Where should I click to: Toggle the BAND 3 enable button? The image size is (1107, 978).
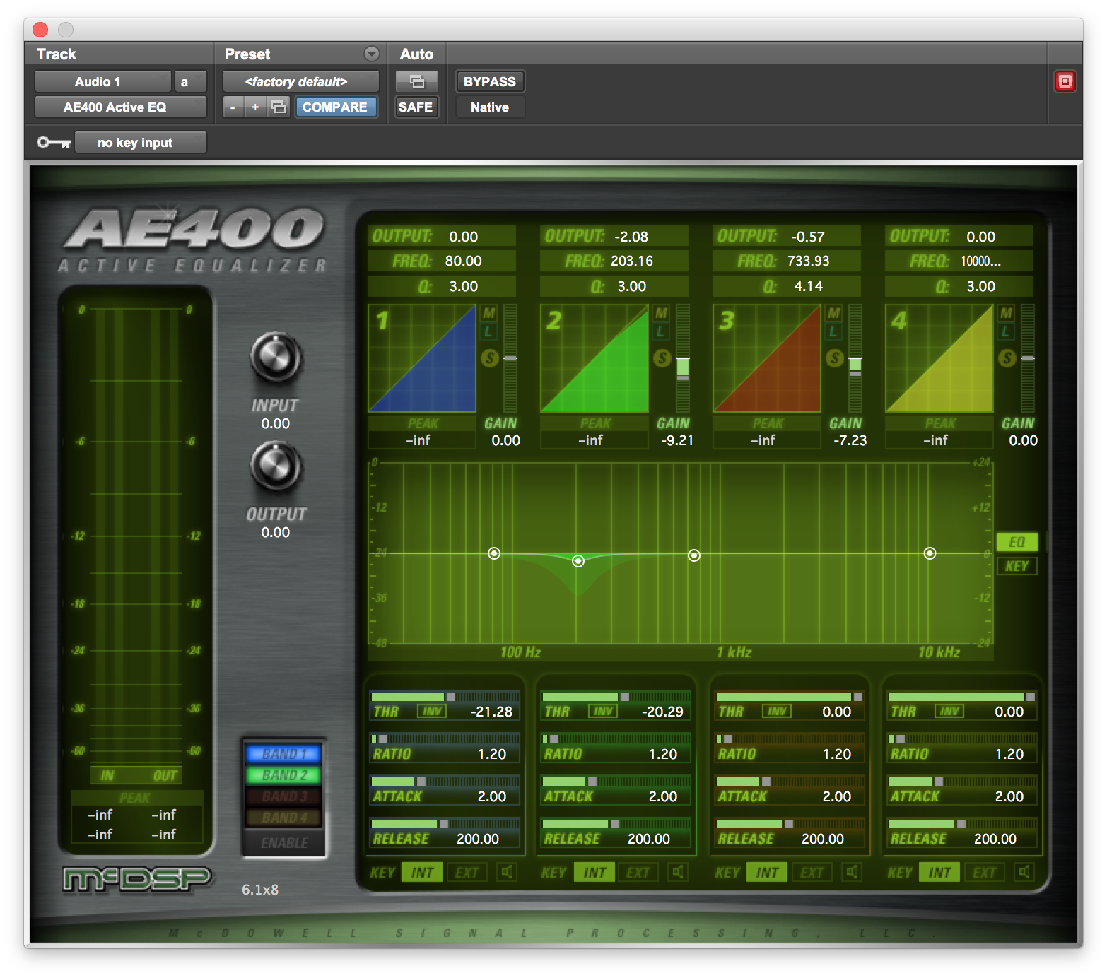click(x=284, y=796)
